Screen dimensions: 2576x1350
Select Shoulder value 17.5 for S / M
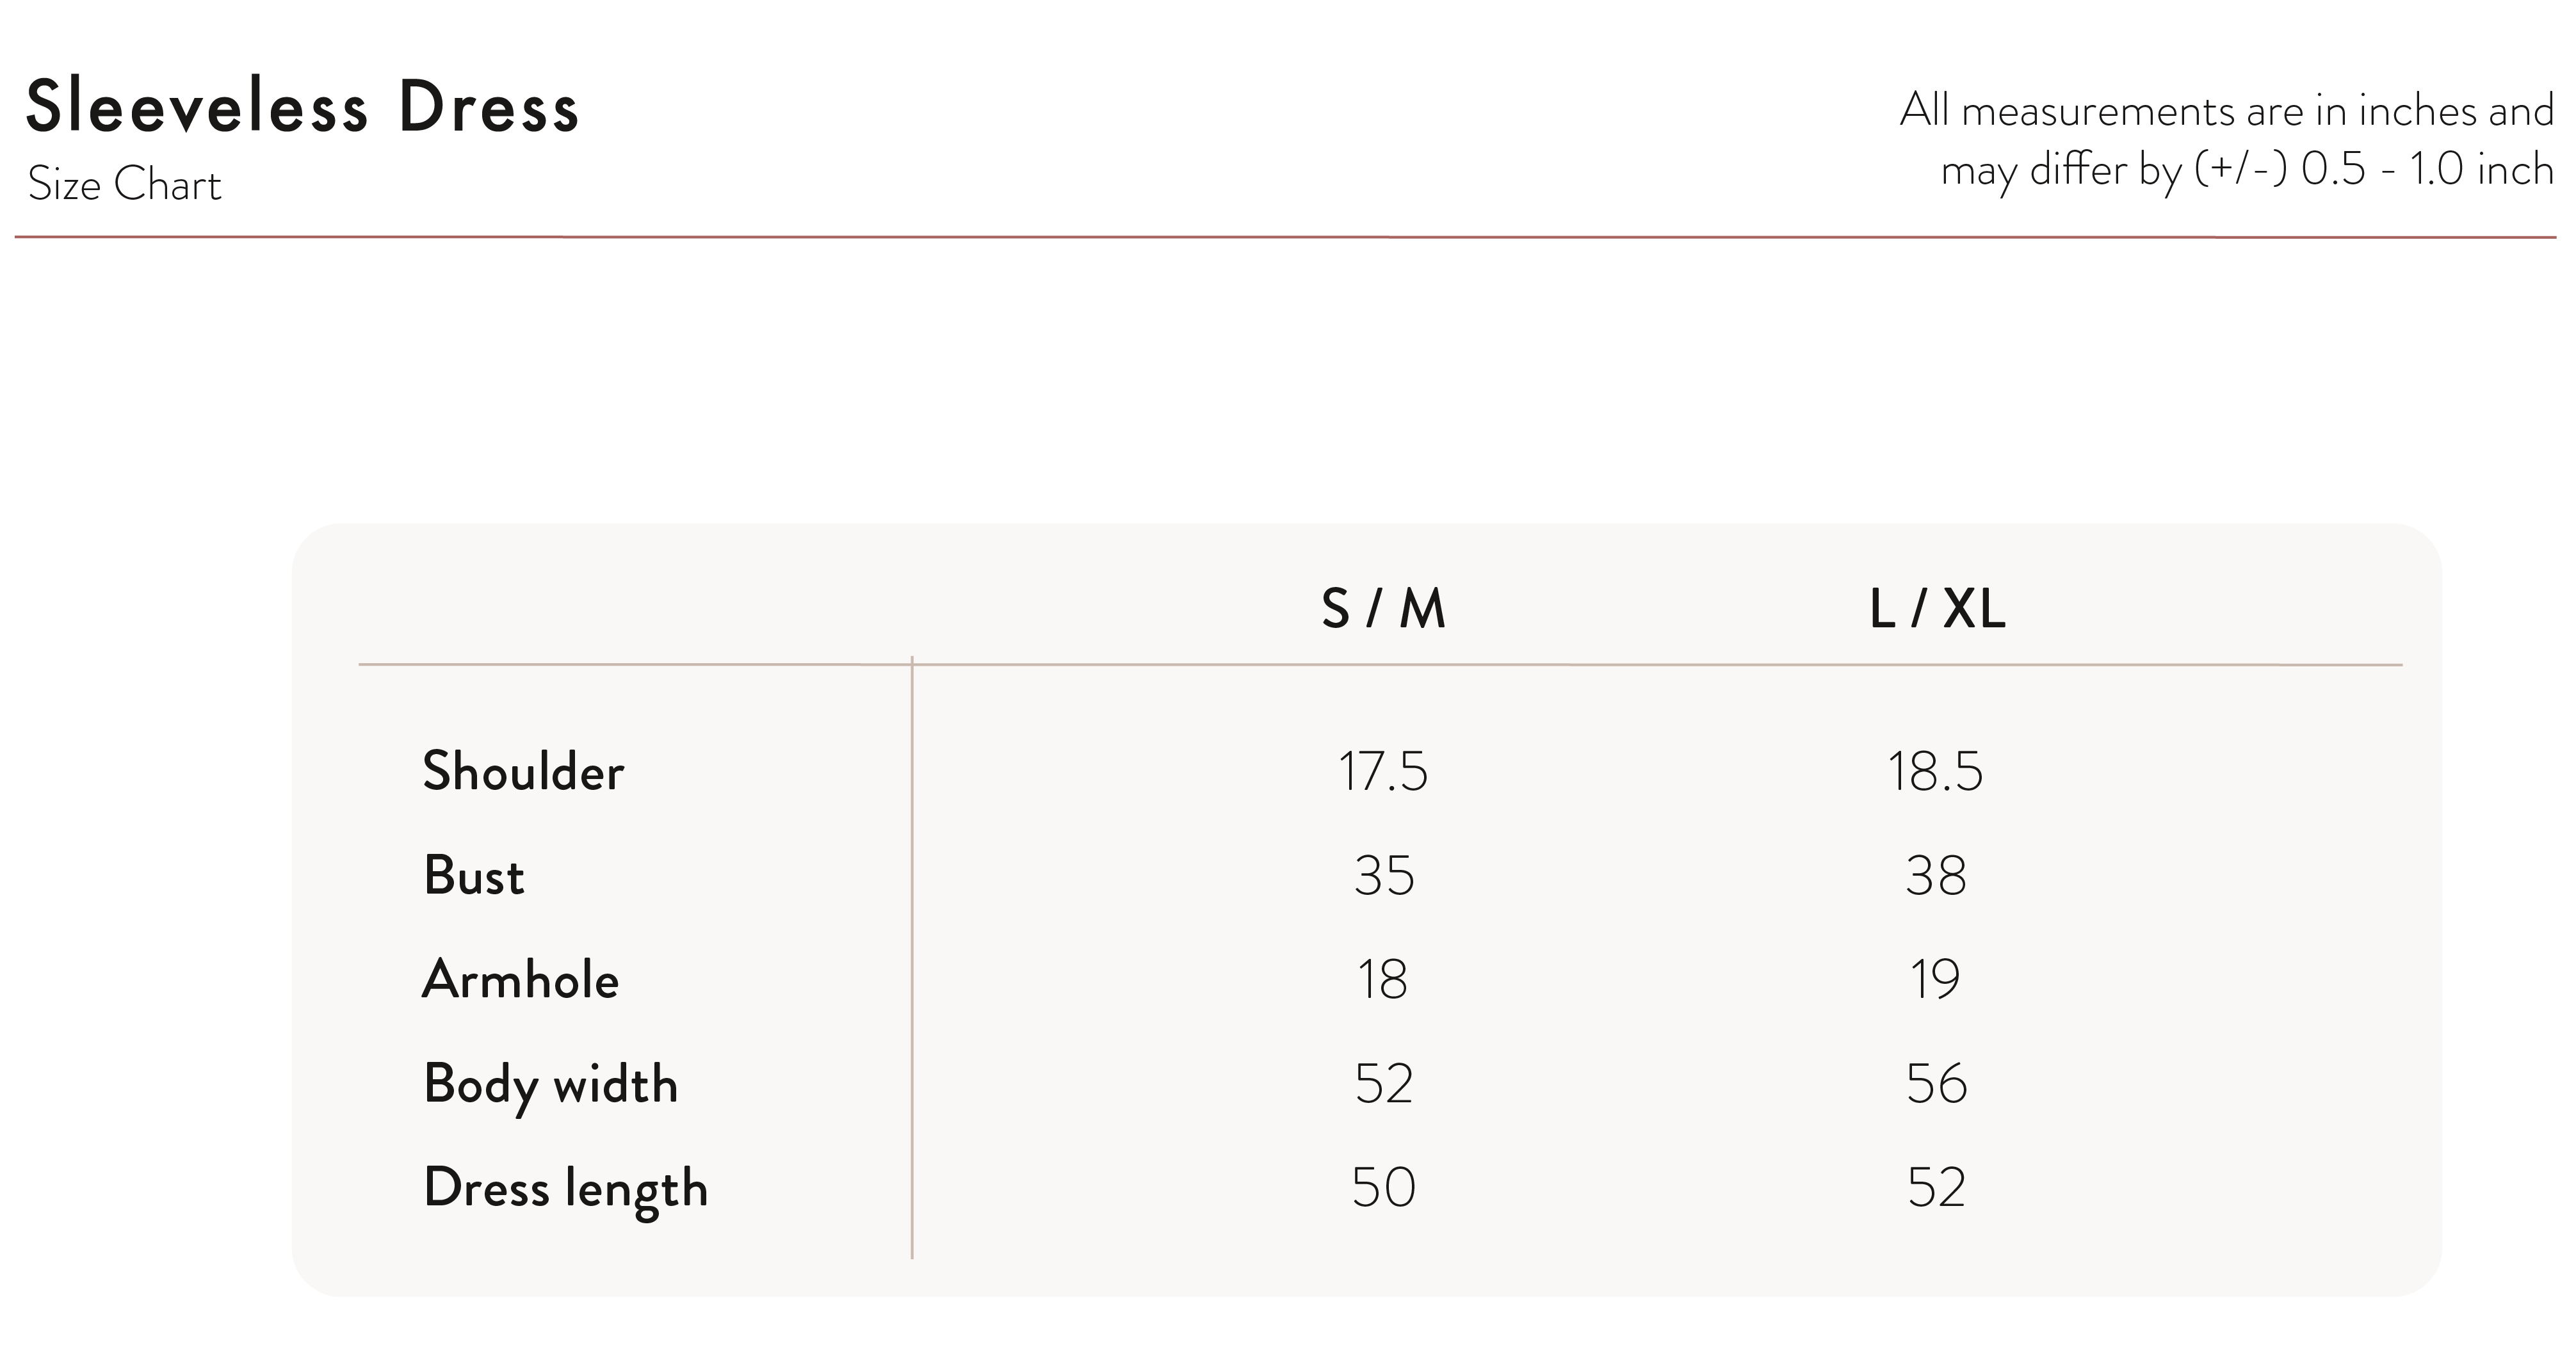tap(1383, 772)
